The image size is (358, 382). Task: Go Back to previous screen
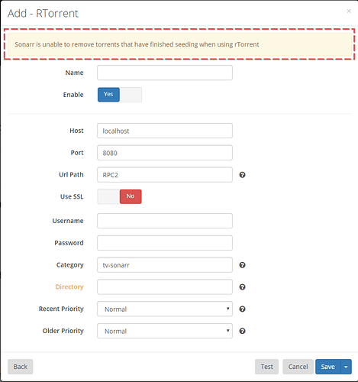21,367
